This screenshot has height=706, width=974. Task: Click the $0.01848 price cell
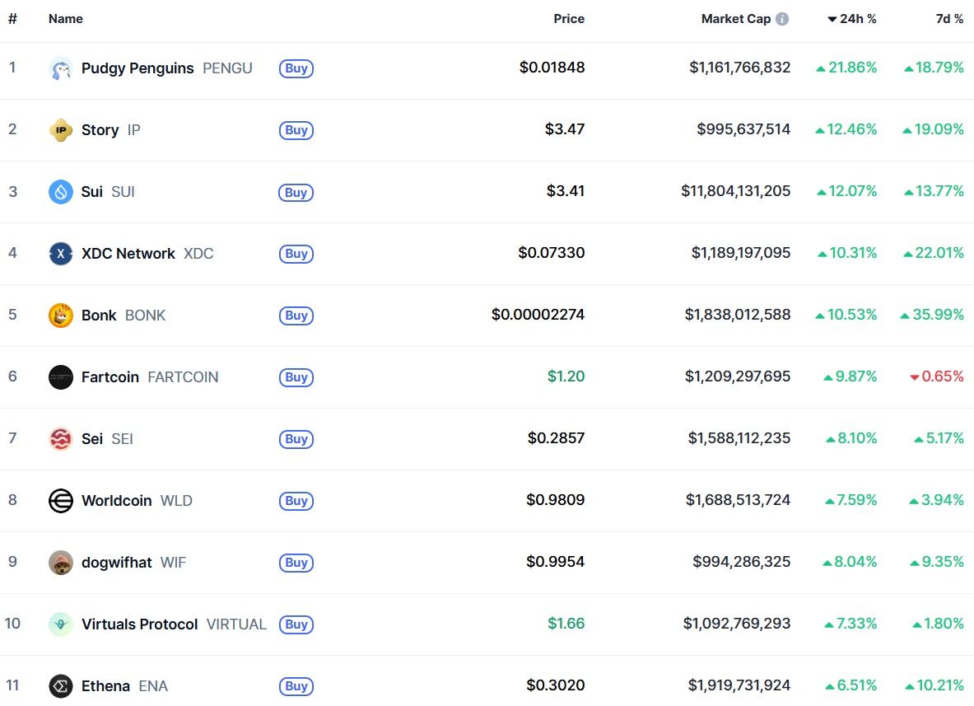[552, 67]
